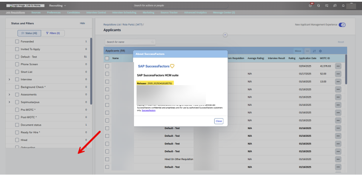Open Message Center (2) tab
This screenshot has height=175, width=362.
224,12
